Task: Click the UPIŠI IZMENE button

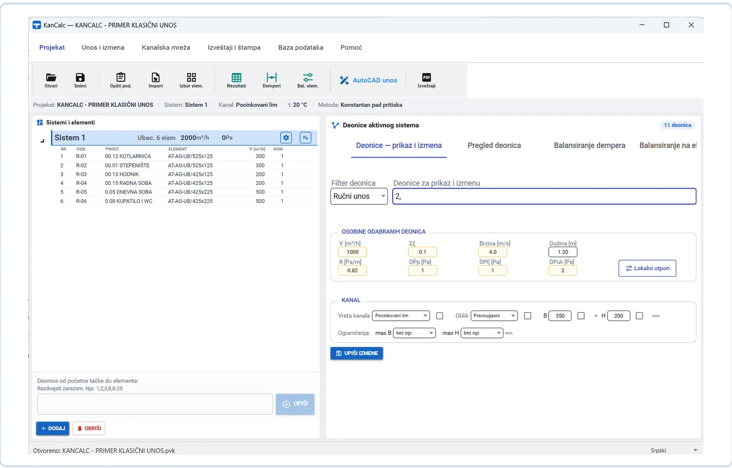Action: click(x=357, y=353)
